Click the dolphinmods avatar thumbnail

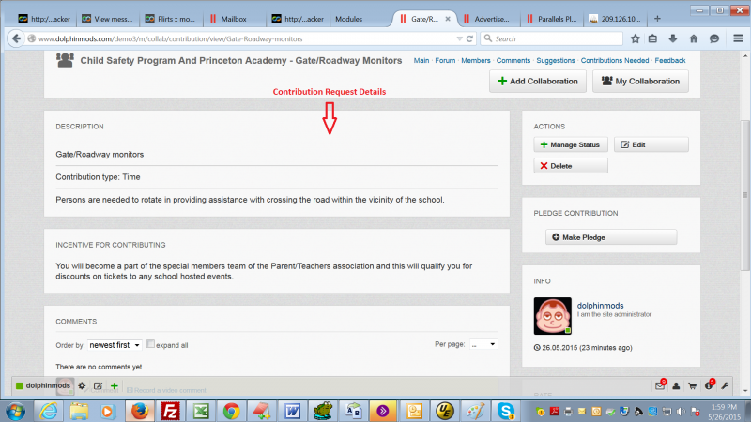pyautogui.click(x=552, y=316)
